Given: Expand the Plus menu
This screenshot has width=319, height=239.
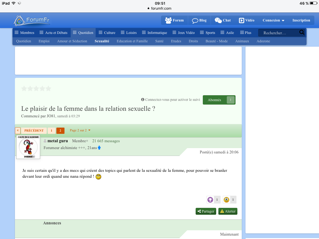Looking at the screenshot, I should pos(245,33).
